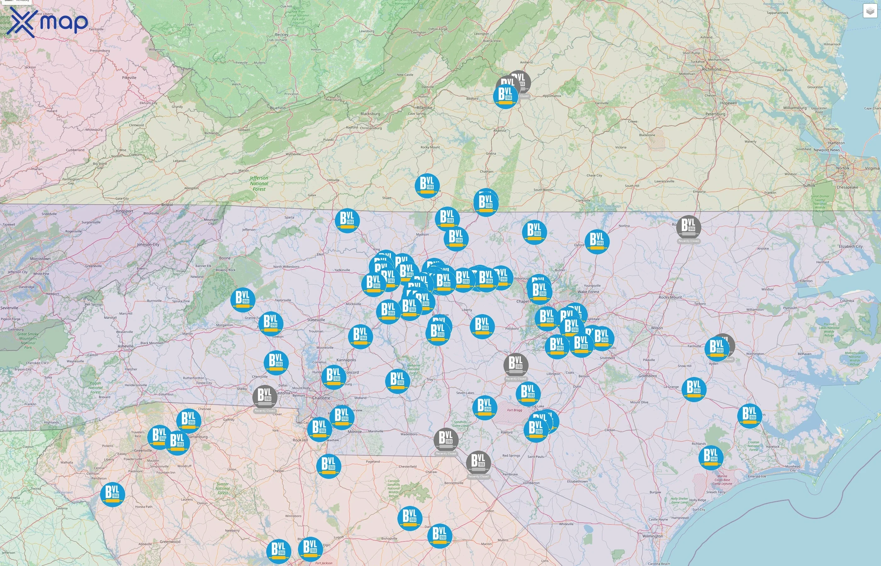Viewport: 881px width, 566px height.
Task: Select the BVL marker near Goldsboro
Action: 695,389
